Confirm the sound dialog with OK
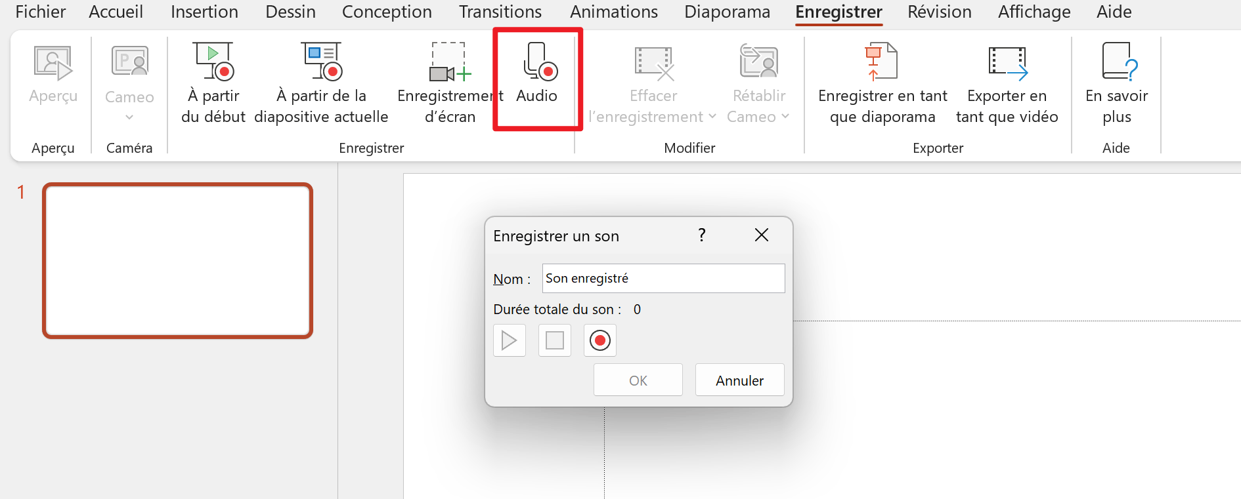 638,380
